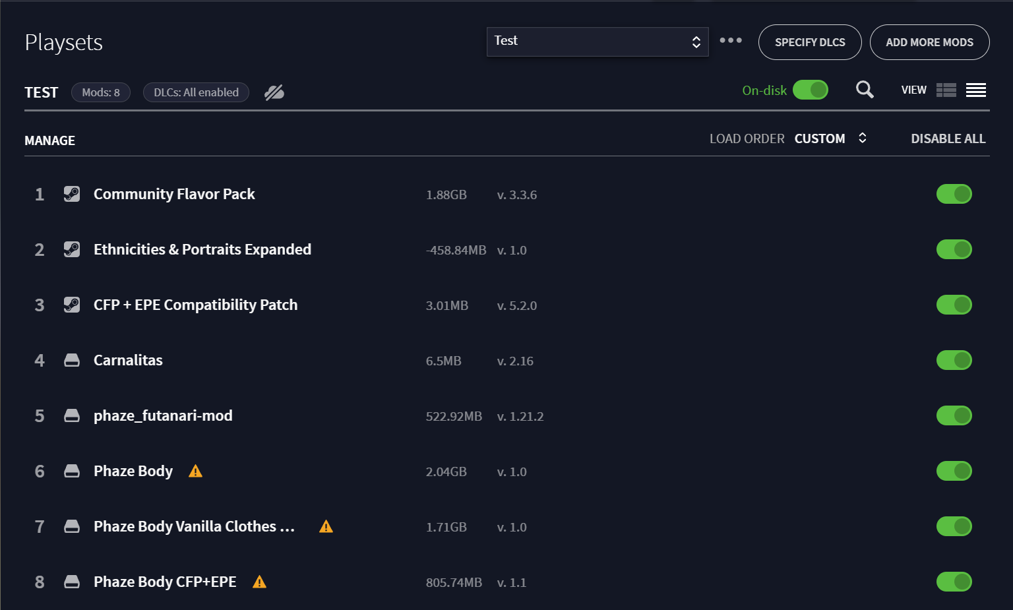Click the warning icon beside Phaze Body CFP+EPE
Image resolution: width=1013 pixels, height=610 pixels.
(259, 582)
